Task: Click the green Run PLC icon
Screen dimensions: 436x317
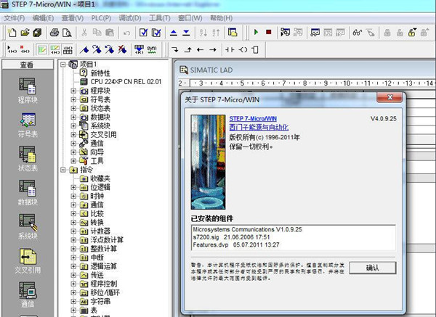Action: pos(256,32)
